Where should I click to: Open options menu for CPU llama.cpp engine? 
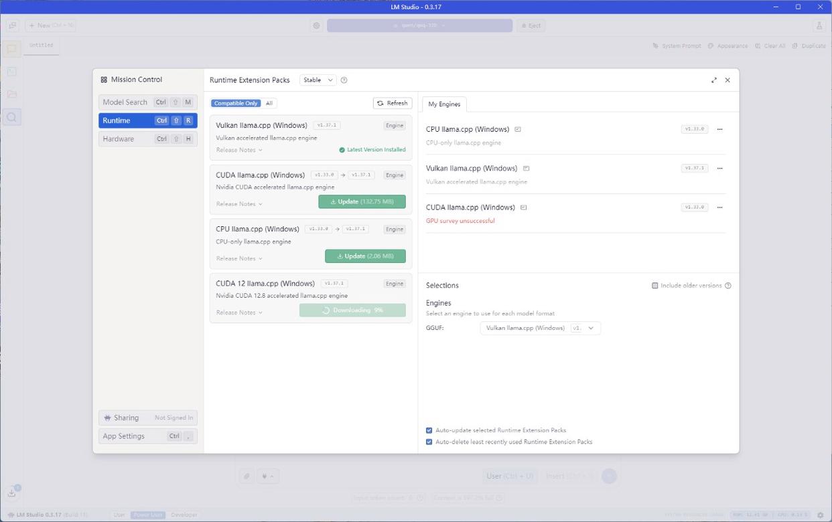point(719,130)
